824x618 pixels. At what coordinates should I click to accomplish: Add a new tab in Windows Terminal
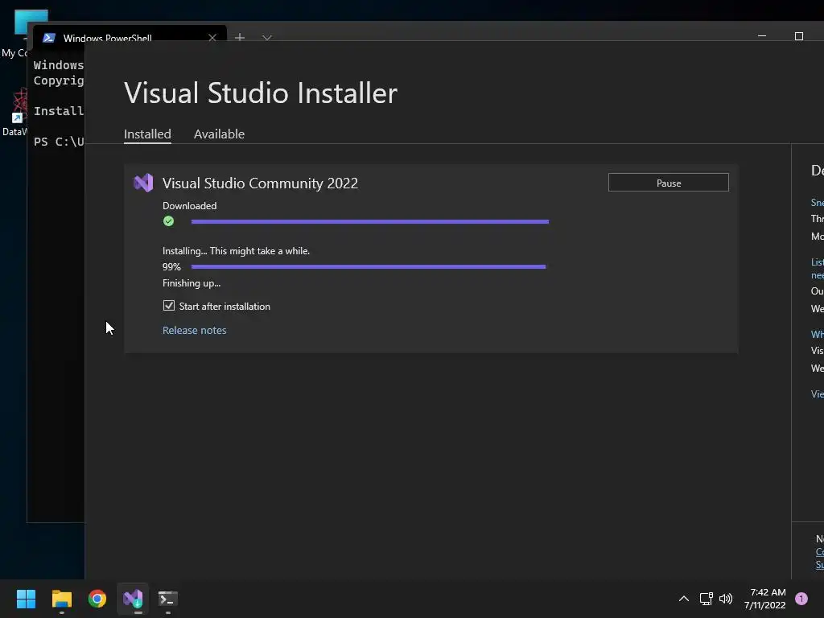[240, 37]
